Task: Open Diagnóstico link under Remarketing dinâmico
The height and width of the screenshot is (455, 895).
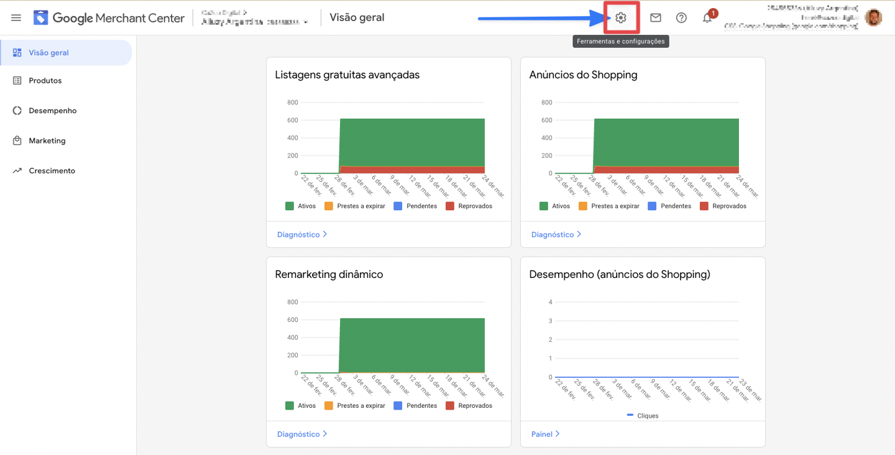Action: (301, 434)
